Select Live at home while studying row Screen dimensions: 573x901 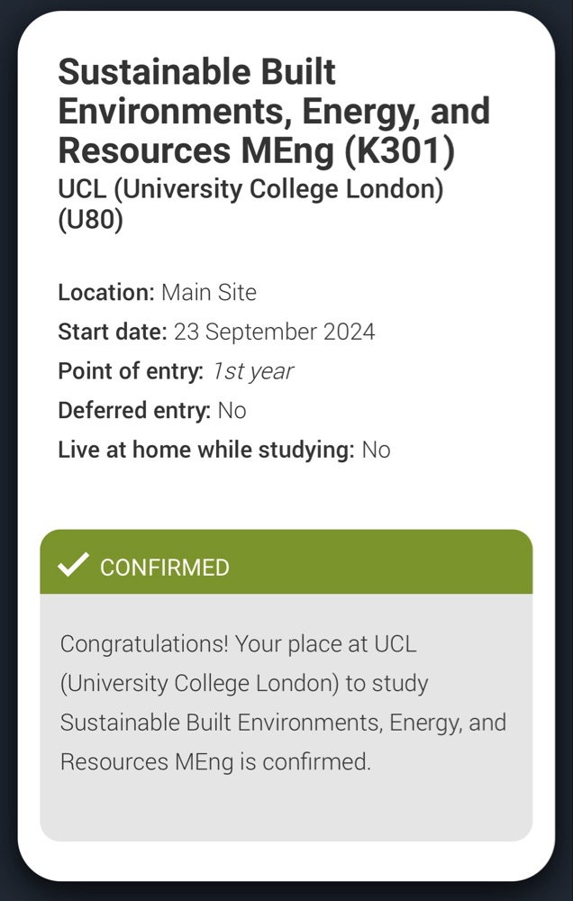point(224,450)
